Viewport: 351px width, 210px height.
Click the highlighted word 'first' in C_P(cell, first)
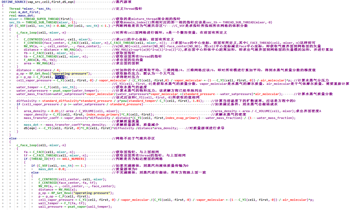[x=59, y=77]
